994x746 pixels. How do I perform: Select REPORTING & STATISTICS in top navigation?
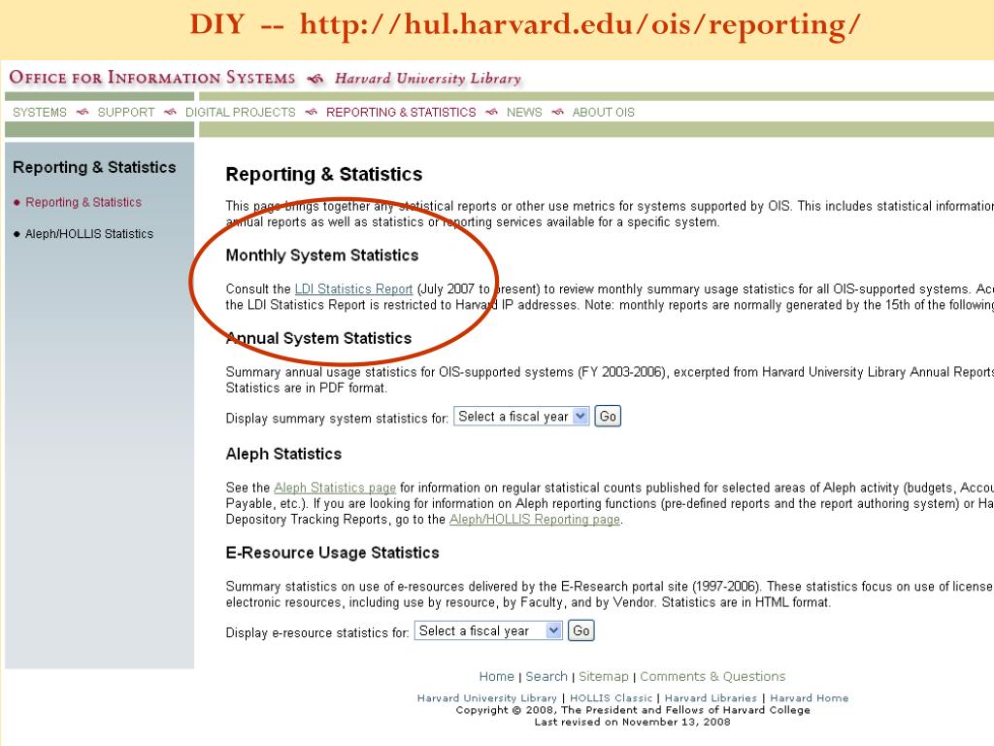pos(401,113)
